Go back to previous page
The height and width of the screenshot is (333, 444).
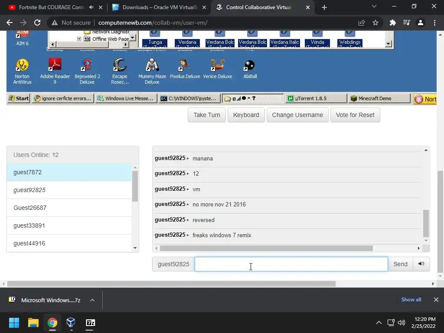[x=10, y=23]
